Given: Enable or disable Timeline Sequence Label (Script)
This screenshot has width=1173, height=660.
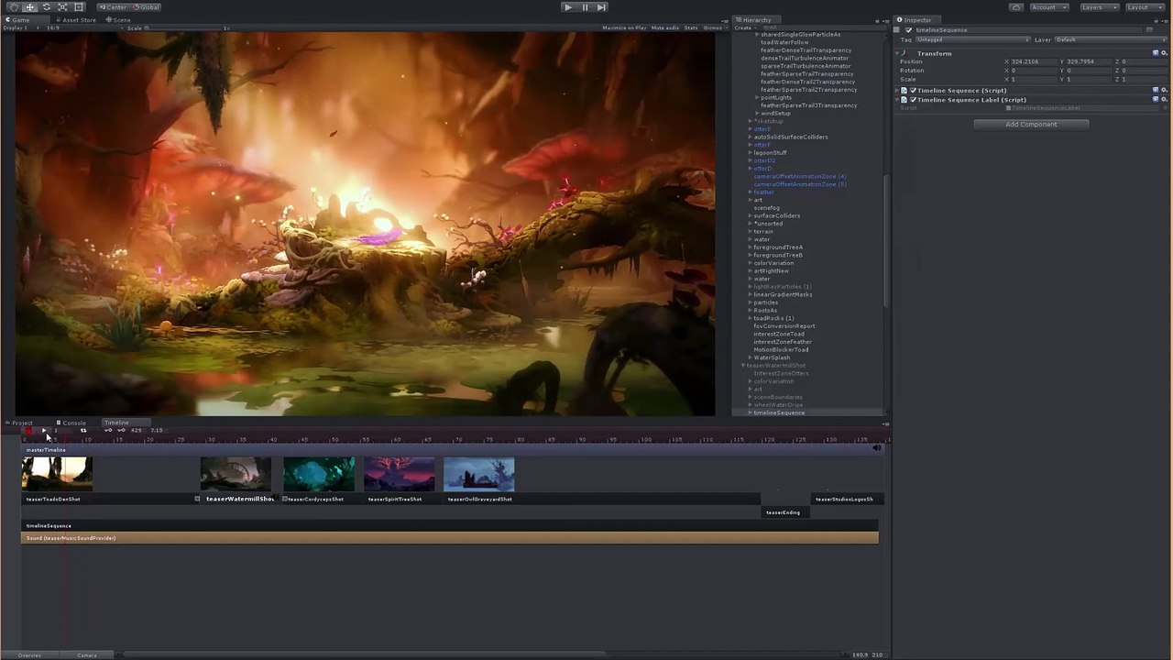Looking at the screenshot, I should [x=913, y=99].
